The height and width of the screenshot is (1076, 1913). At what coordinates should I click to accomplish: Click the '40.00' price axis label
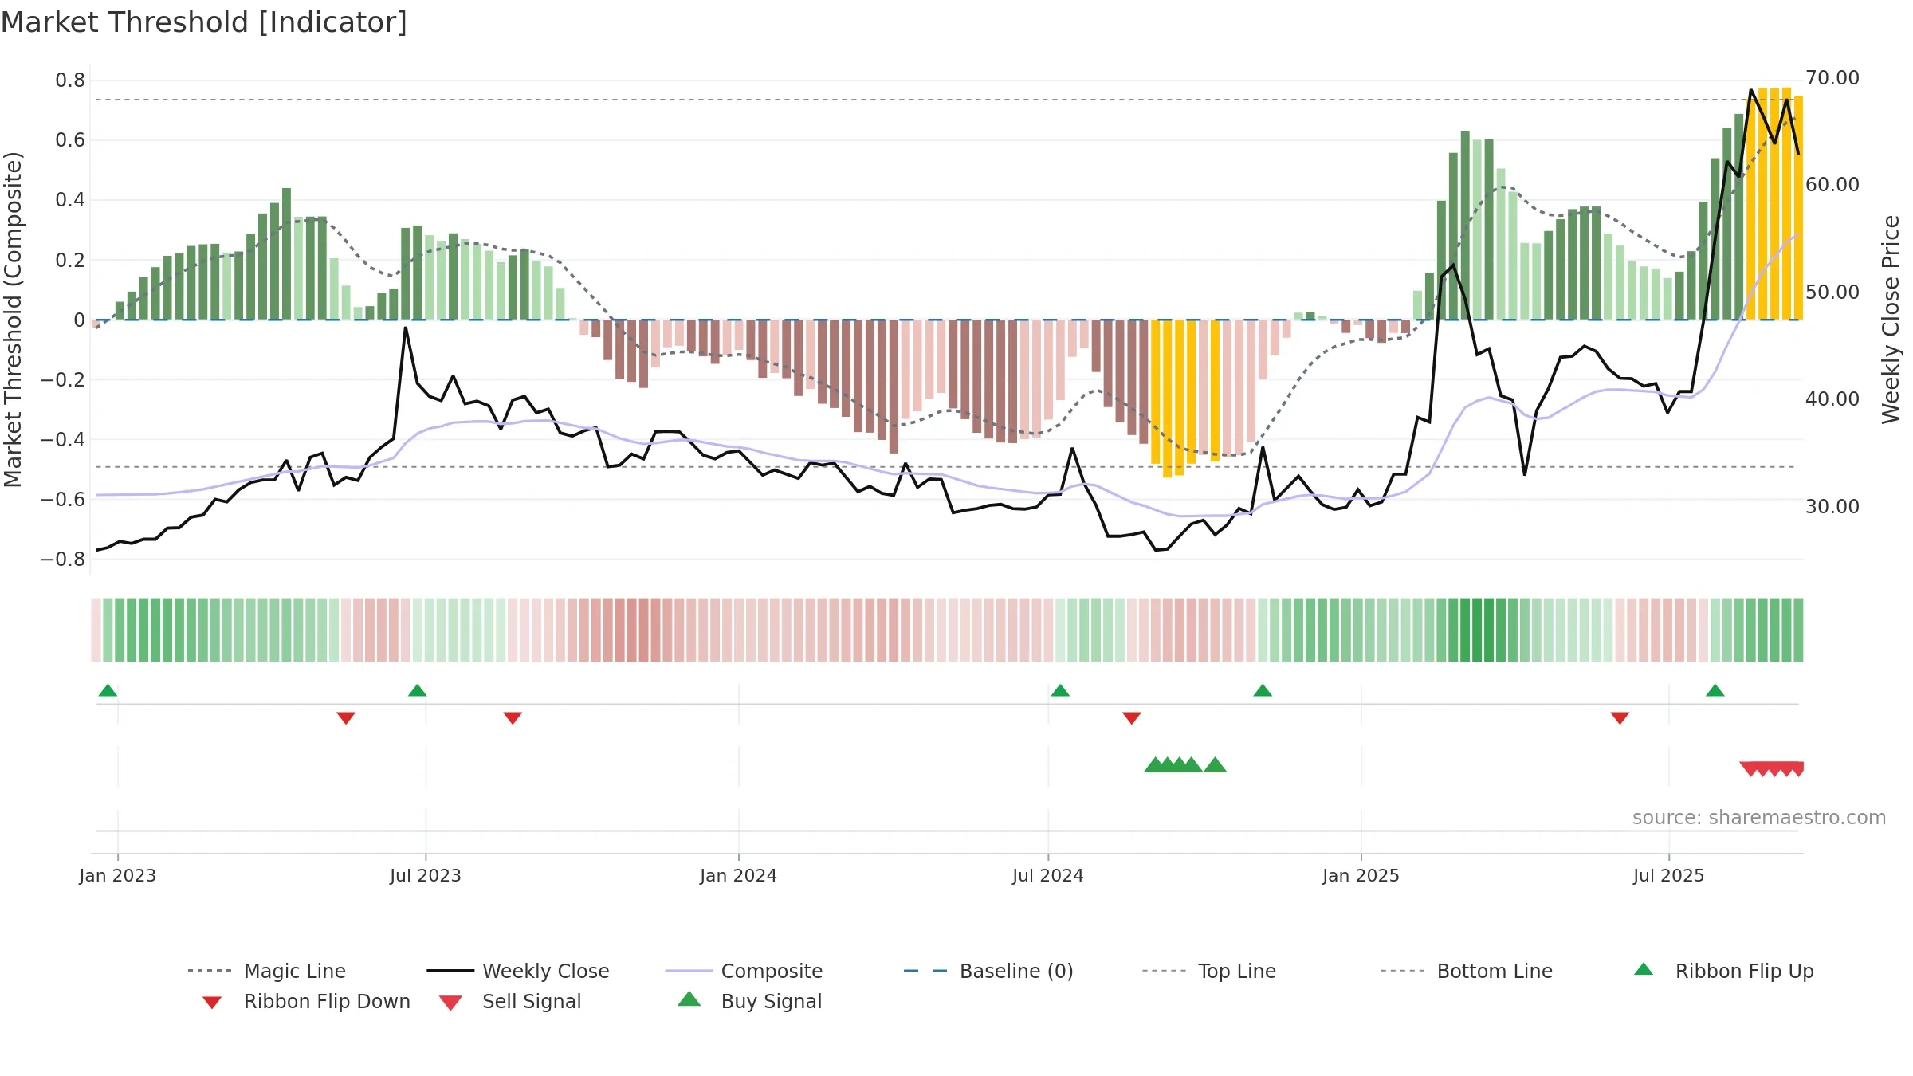(x=1832, y=399)
